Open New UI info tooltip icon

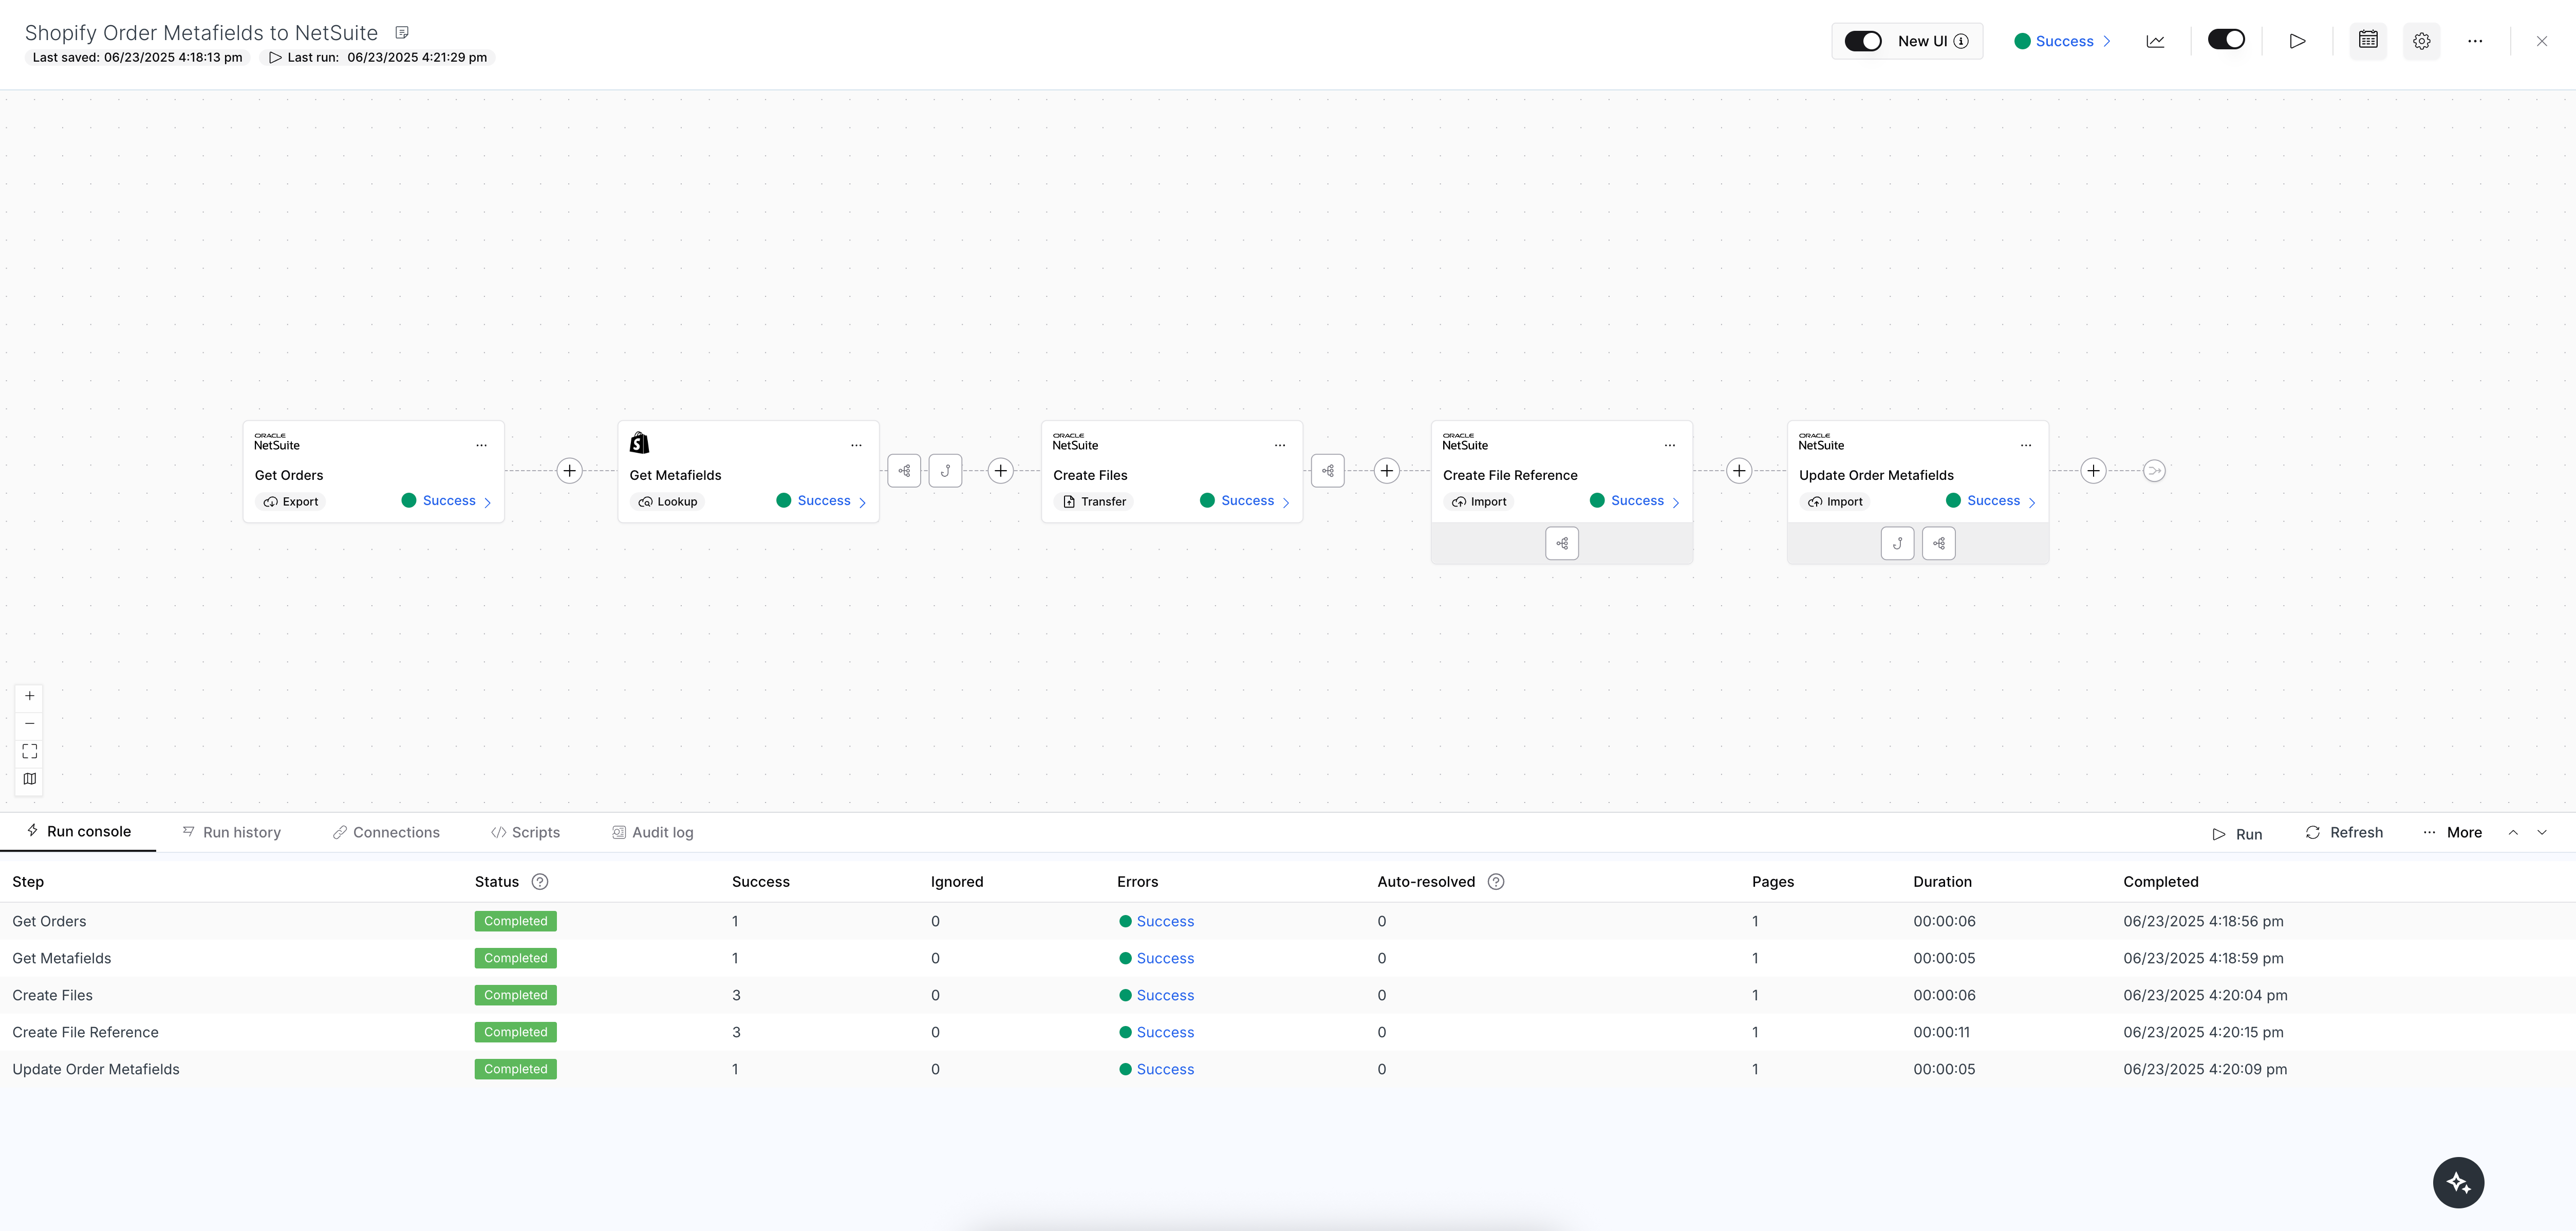[1961, 41]
